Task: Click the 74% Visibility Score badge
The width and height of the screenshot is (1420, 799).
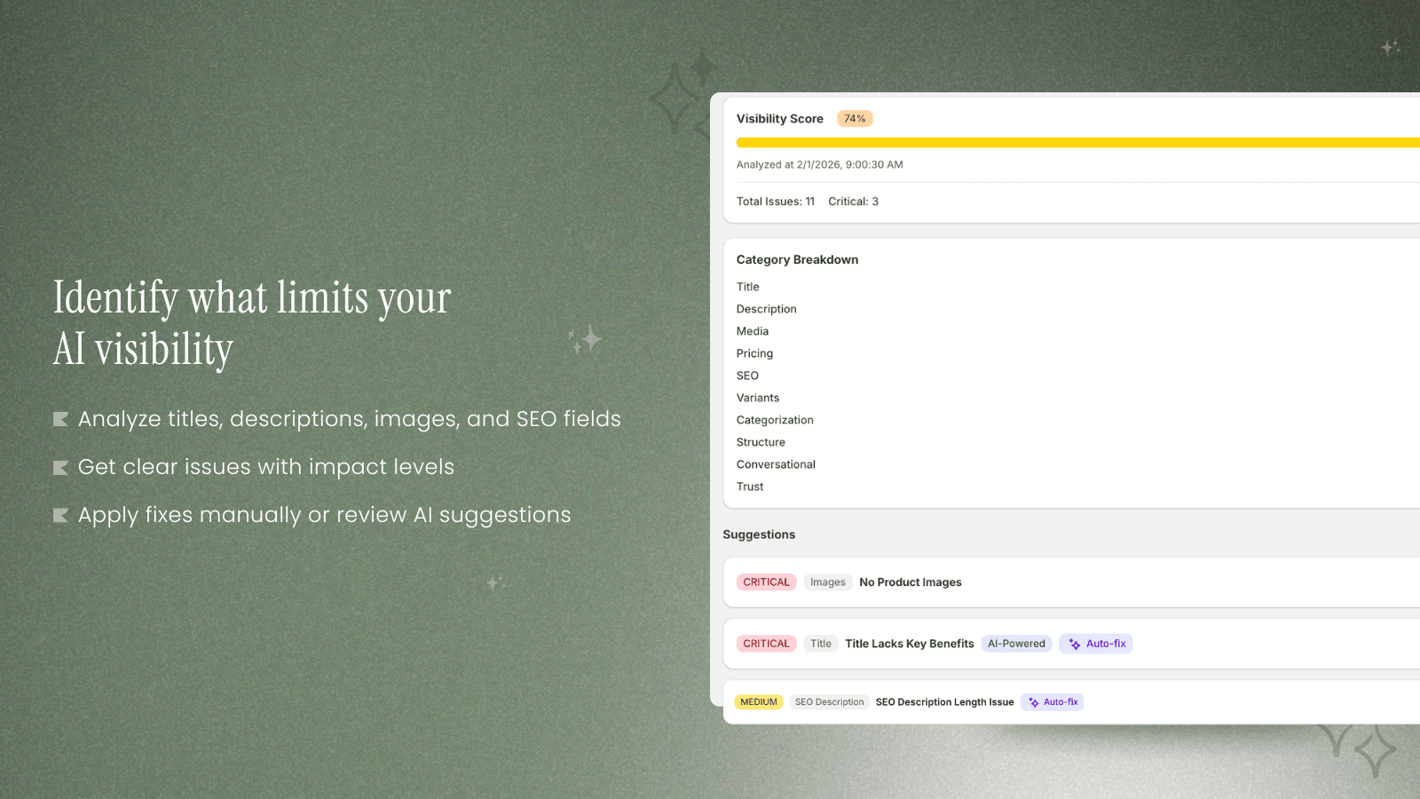Action: 853,118
